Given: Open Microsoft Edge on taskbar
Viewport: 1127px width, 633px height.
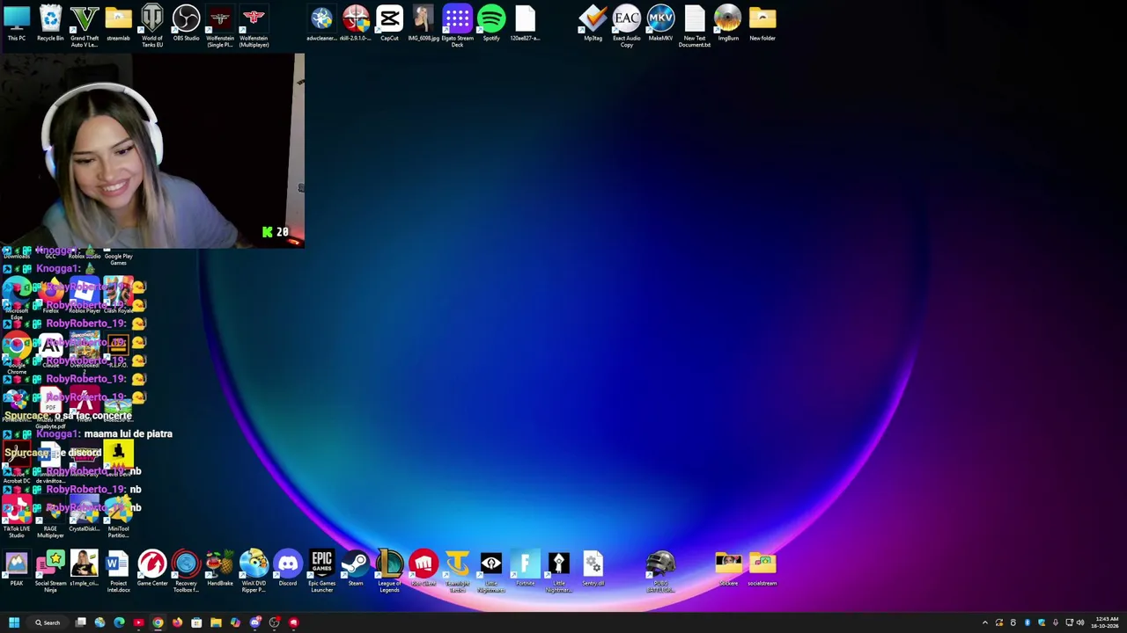Looking at the screenshot, I should (119, 622).
